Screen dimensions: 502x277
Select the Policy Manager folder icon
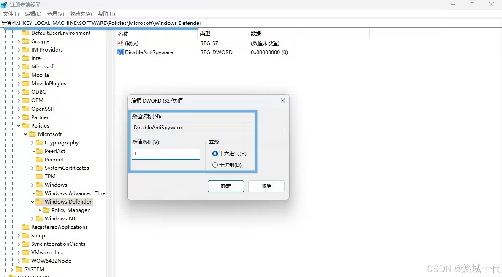[x=46, y=210]
